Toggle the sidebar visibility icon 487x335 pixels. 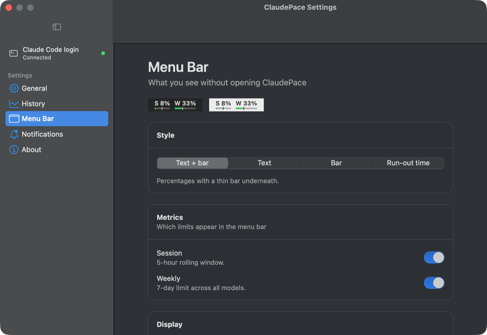point(57,27)
